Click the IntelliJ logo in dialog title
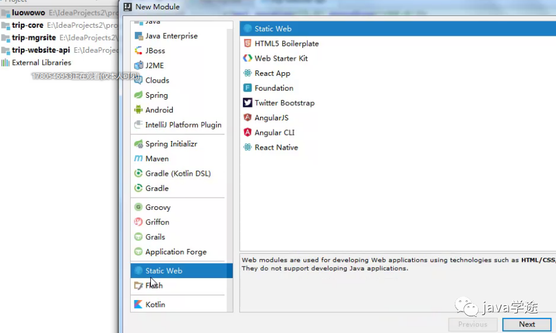Screen dimensions: 556x333 (128, 7)
